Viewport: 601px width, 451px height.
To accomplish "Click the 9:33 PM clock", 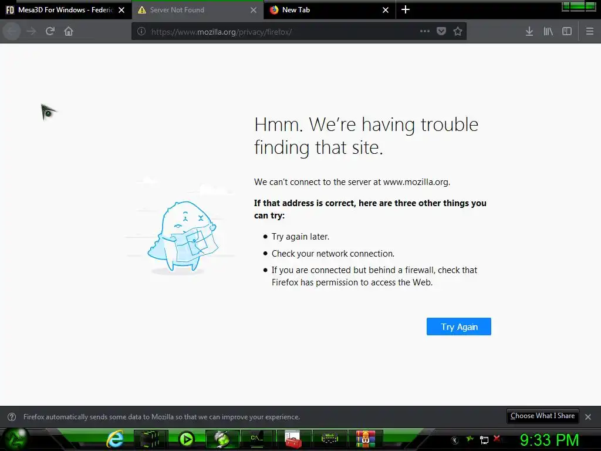I will click(549, 440).
